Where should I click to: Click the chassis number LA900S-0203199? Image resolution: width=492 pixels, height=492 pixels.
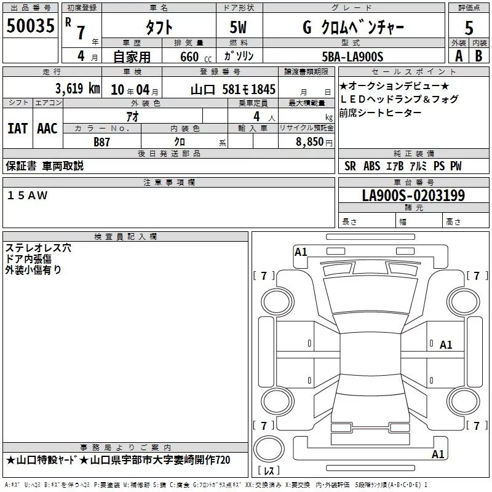(x=413, y=196)
